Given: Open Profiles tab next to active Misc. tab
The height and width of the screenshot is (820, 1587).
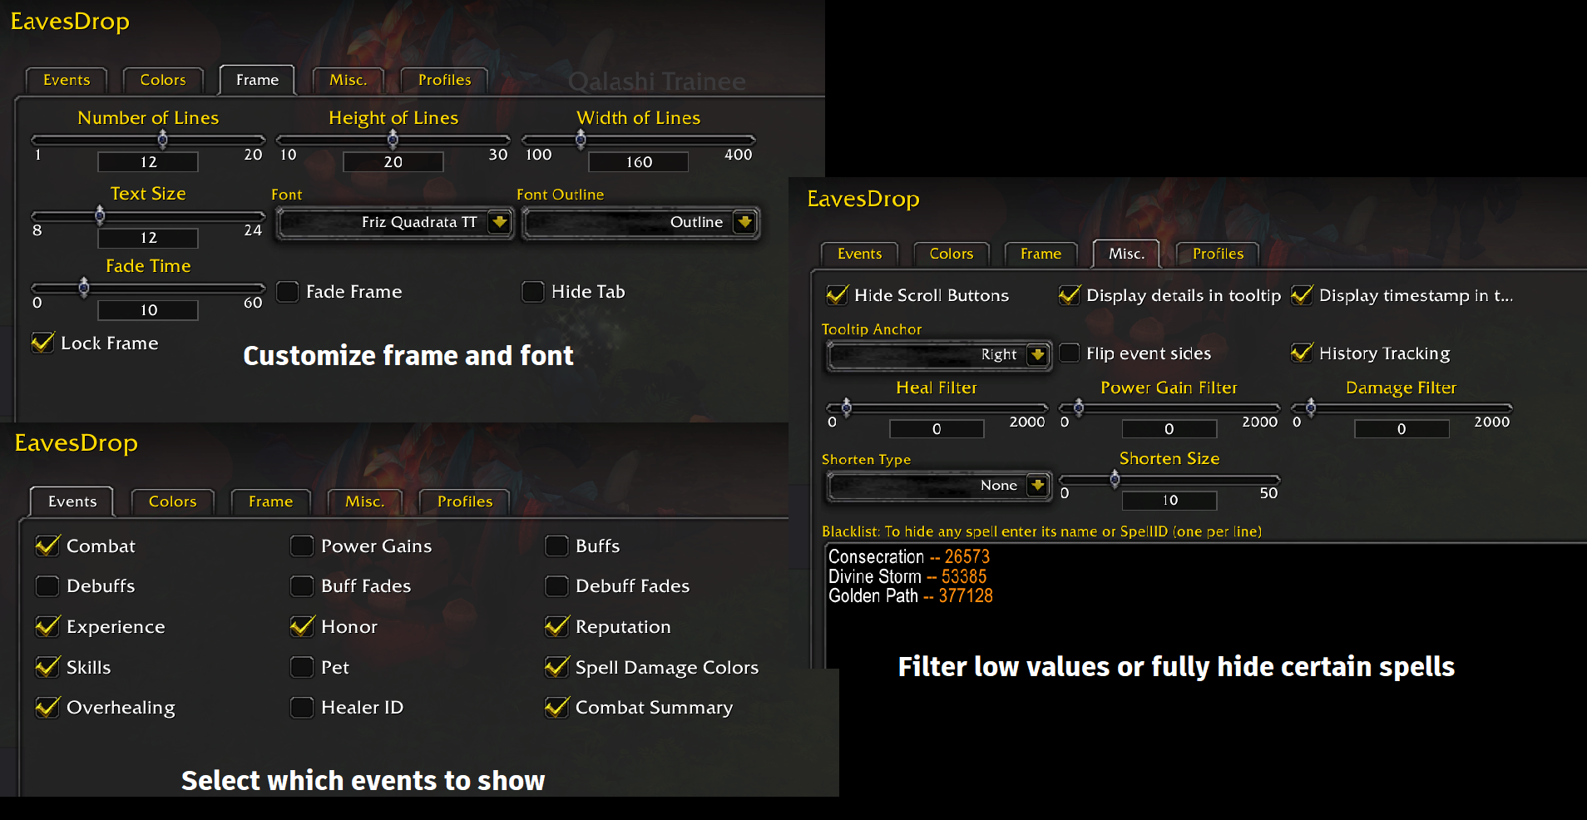Looking at the screenshot, I should click(1218, 254).
